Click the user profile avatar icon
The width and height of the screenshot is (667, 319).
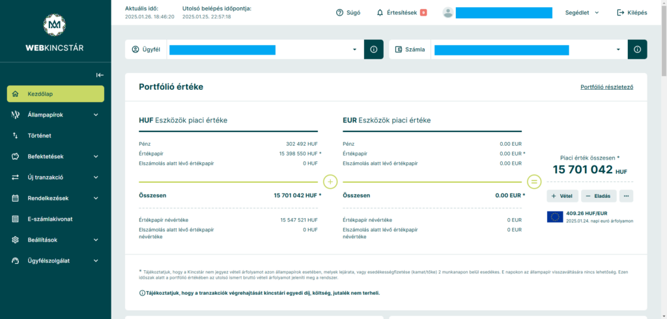[x=447, y=12]
